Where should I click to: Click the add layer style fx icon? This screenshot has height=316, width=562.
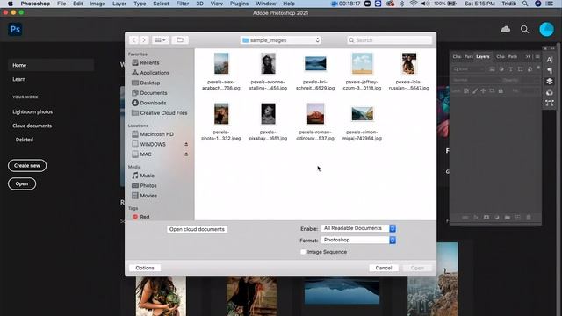pos(476,218)
